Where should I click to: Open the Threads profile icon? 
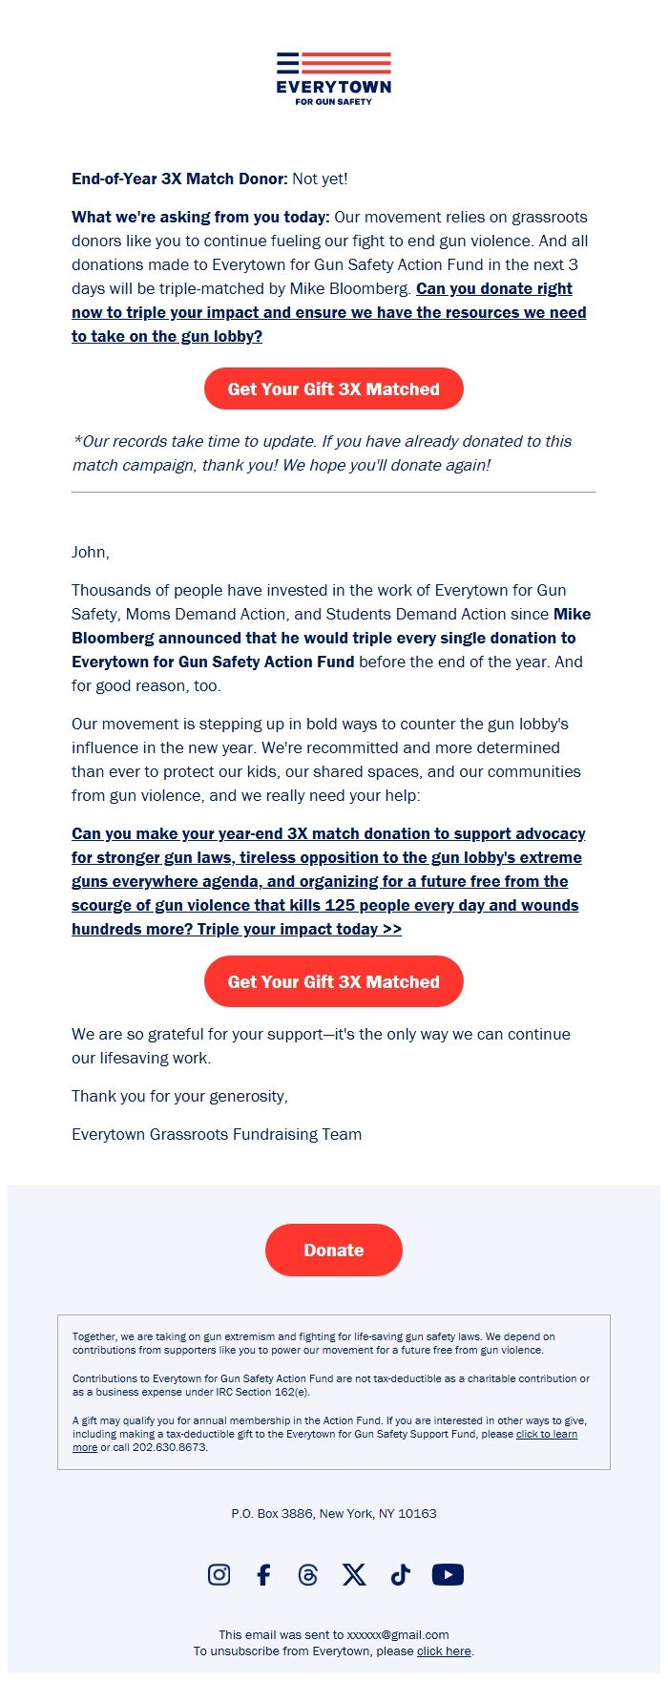(307, 1574)
